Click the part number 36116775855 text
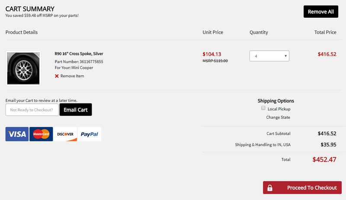The image size is (346, 200). (x=91, y=62)
